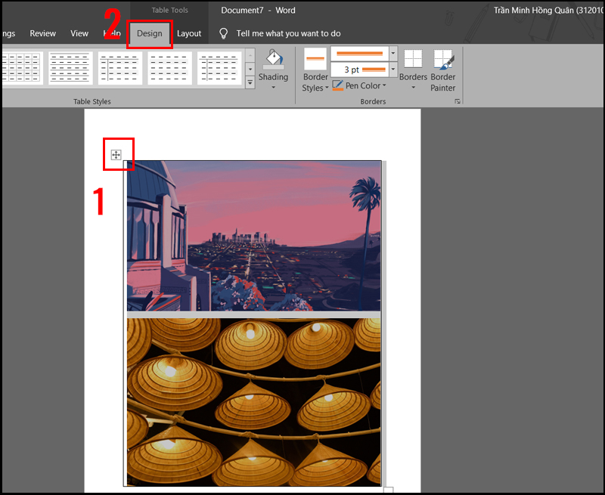605x495 pixels.
Task: Open the Borders dialog launcher
Action: click(458, 101)
